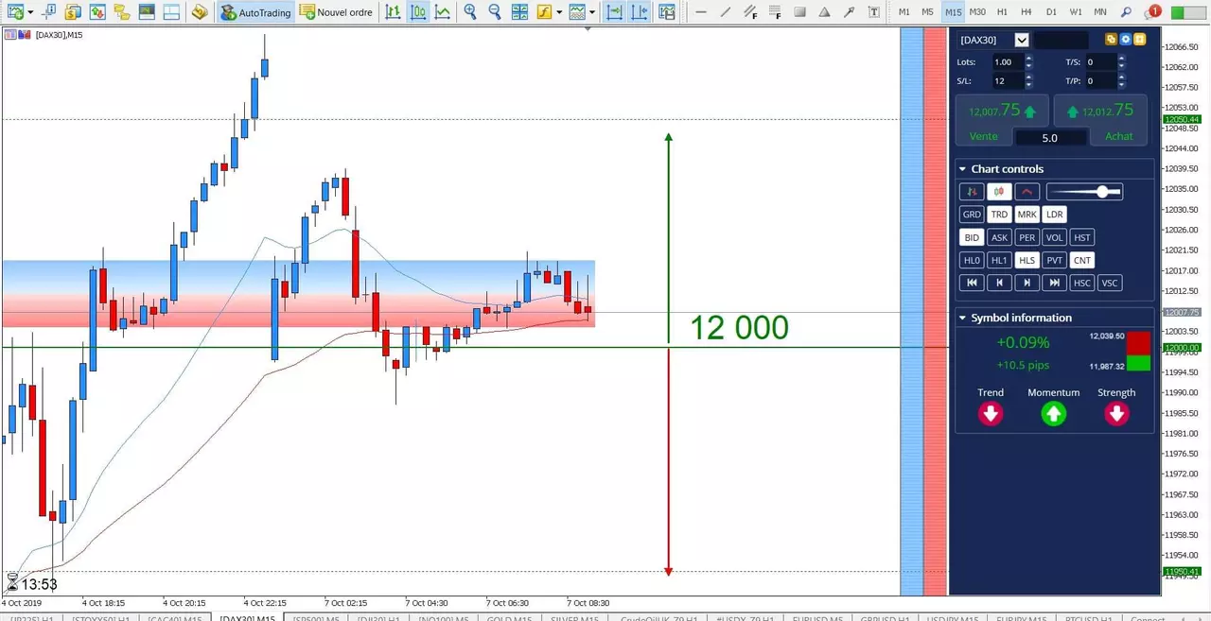
Task: Click the zoom out magnifier icon
Action: click(x=494, y=12)
